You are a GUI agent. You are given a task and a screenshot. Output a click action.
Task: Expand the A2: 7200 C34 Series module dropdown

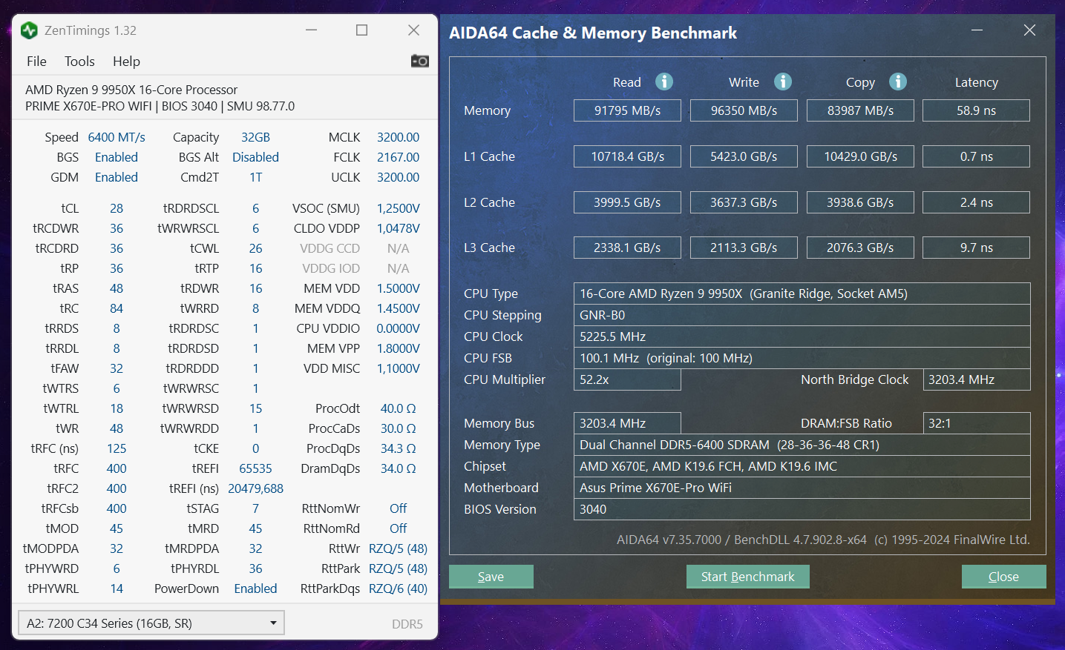click(151, 623)
